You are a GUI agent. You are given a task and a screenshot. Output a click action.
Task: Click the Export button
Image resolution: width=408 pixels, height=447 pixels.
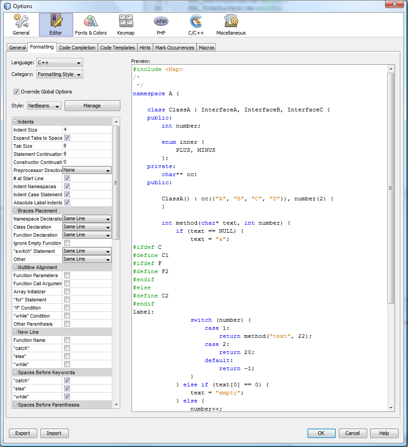22,433
